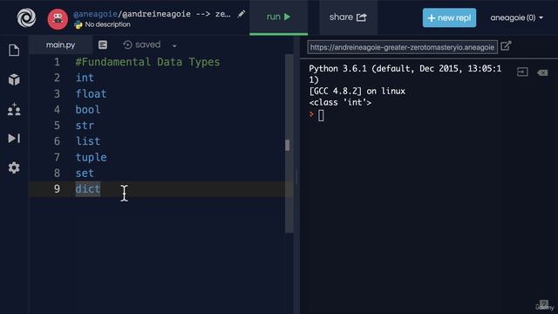Click the word set on line 8
This screenshot has height=314, width=558.
85,173
